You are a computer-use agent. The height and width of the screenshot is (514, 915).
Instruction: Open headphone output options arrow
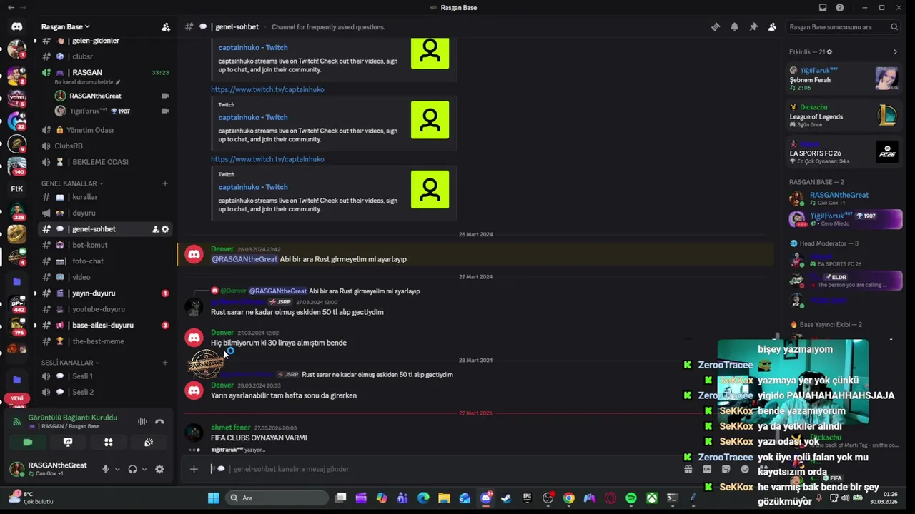click(144, 469)
